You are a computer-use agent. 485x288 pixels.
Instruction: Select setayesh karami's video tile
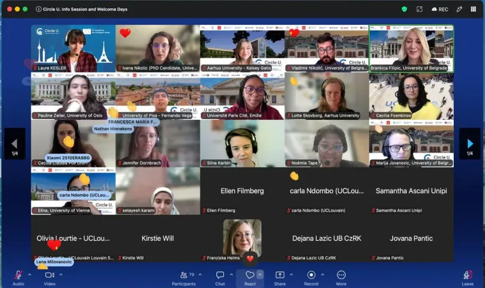[158, 191]
